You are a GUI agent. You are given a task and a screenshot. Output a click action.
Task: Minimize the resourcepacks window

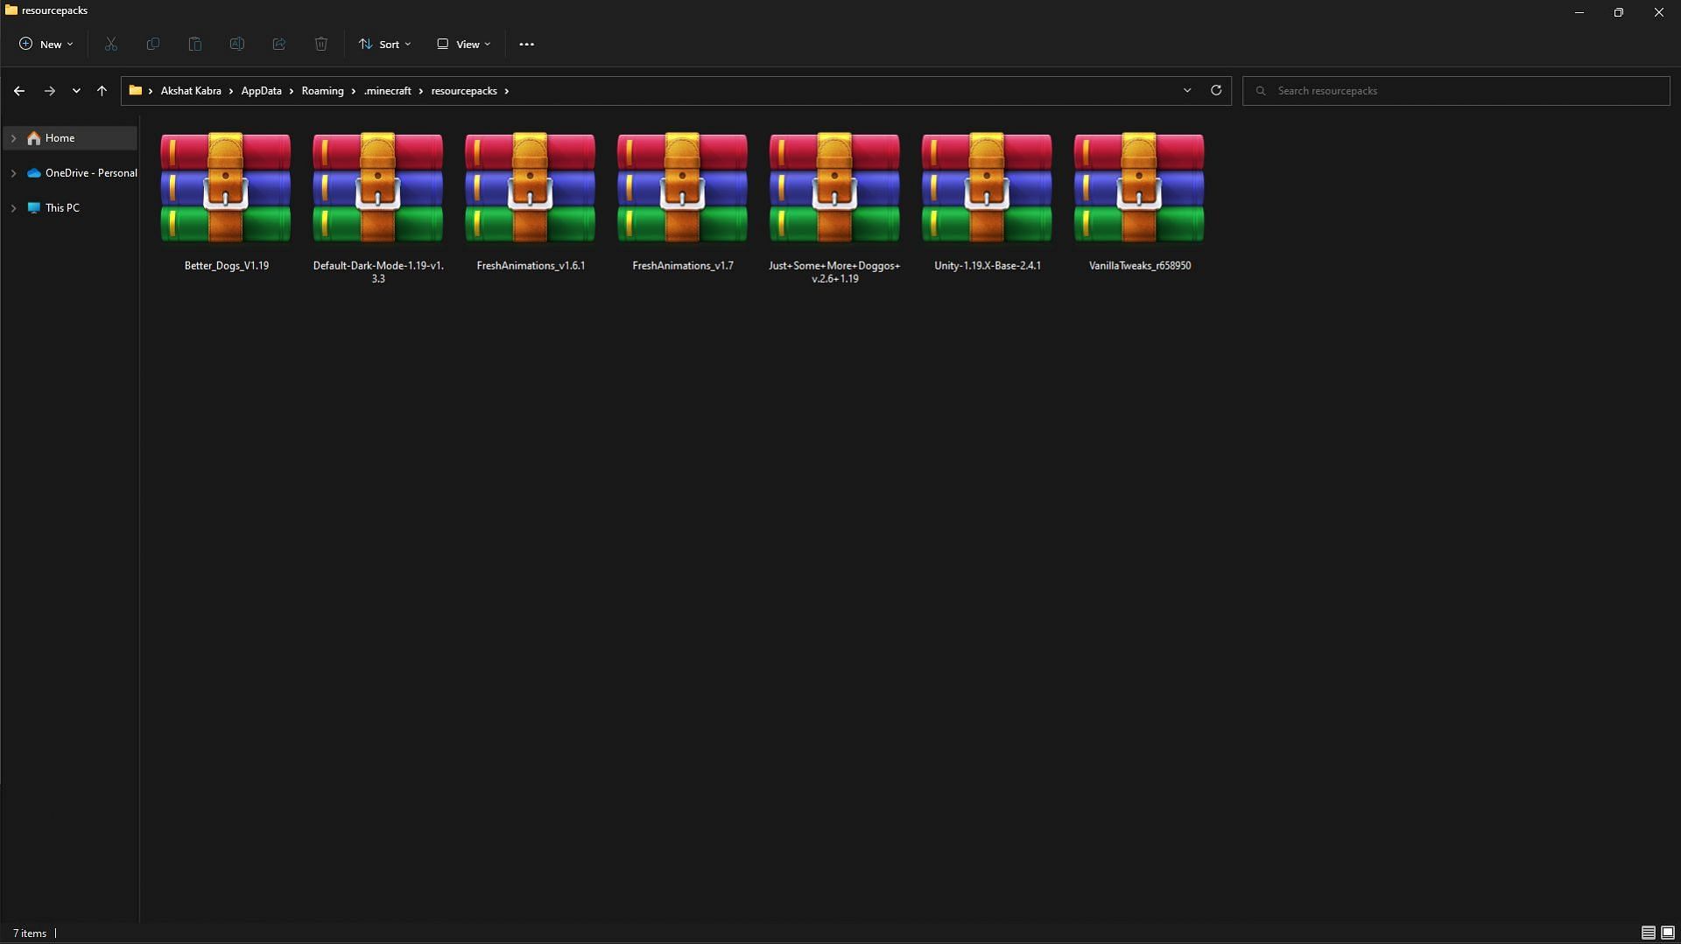click(1579, 12)
